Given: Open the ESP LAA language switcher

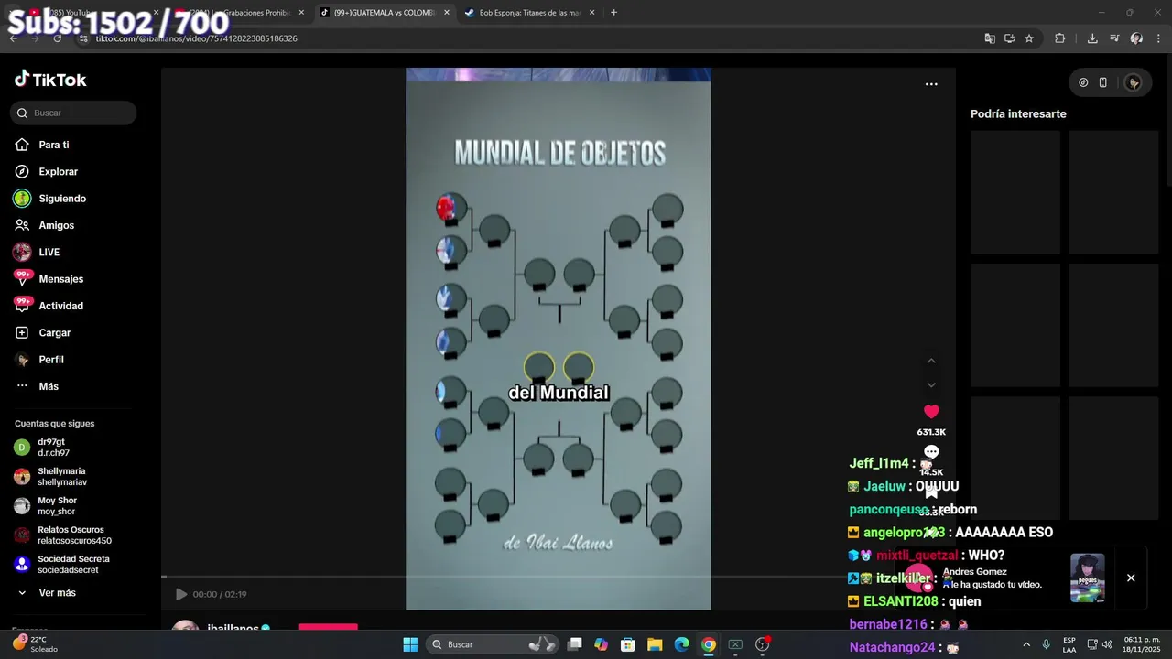Looking at the screenshot, I should coord(1069,644).
